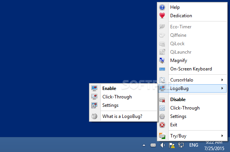
Task: Click the QiLock keyboard icon
Action: 162,44
